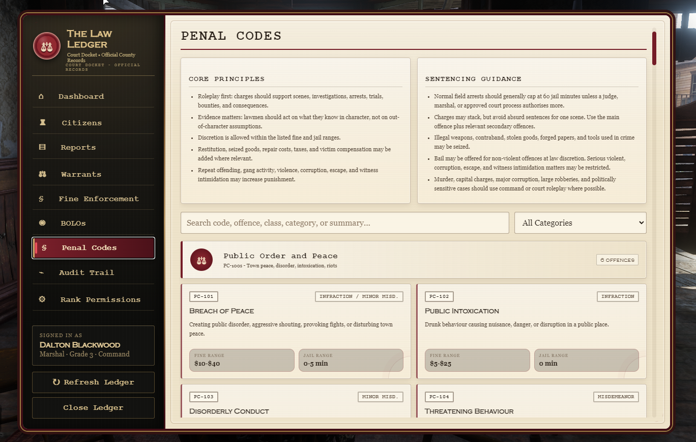Click the Refresh Ledger button
The image size is (696, 442).
click(x=93, y=382)
